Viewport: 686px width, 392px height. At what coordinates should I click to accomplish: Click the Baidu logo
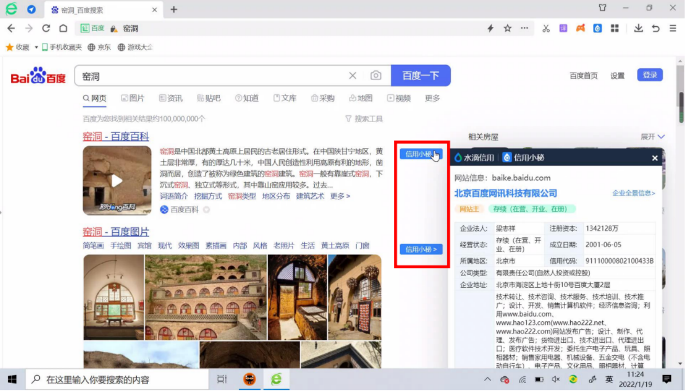(38, 76)
